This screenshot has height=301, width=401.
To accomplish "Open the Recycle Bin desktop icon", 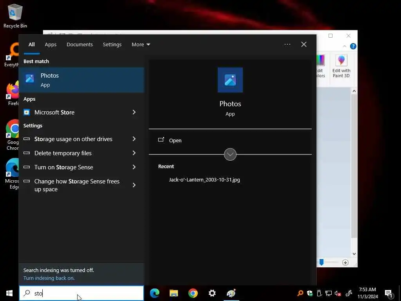I will click(15, 16).
